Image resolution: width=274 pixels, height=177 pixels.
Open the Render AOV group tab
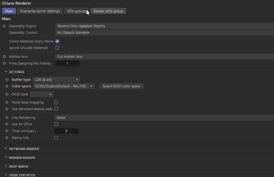coord(108,11)
